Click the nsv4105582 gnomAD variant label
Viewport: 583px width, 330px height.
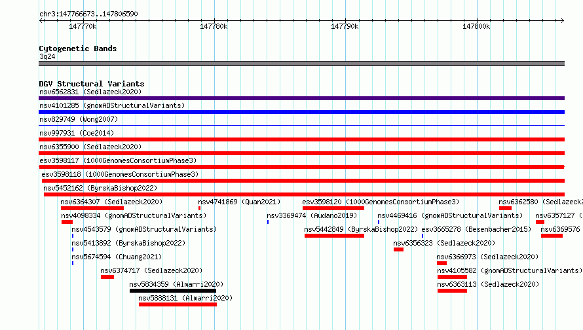(510, 270)
